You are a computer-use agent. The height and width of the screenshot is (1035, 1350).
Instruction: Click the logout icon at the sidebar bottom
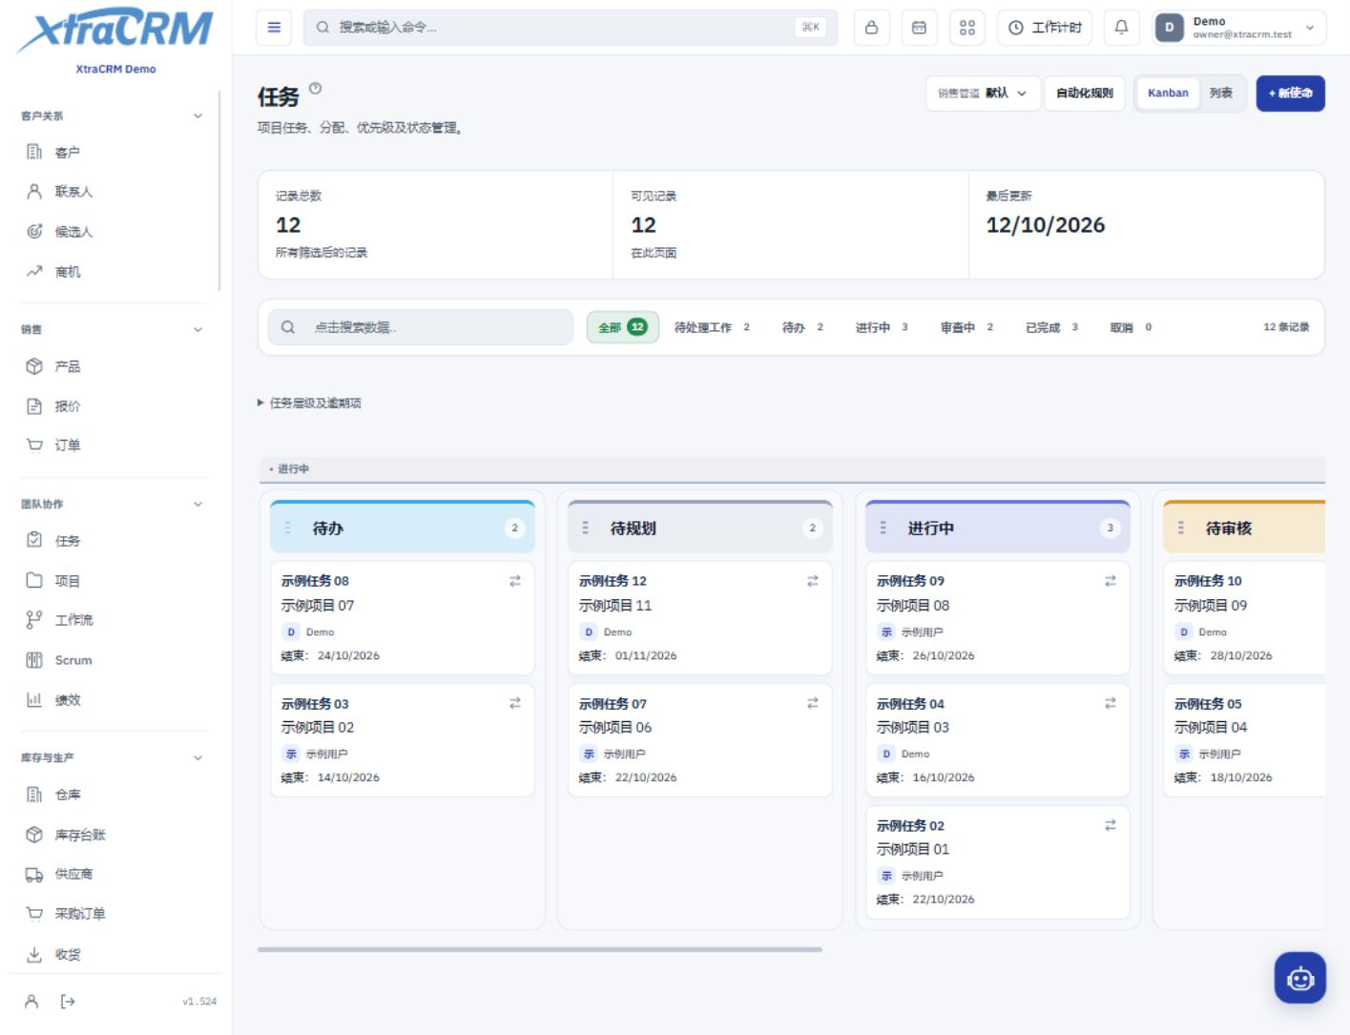click(x=68, y=1002)
